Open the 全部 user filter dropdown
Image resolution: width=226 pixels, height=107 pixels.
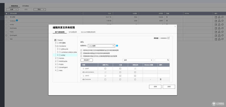tap(138, 60)
